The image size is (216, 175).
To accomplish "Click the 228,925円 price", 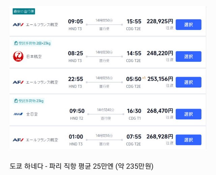I will (160, 21).
